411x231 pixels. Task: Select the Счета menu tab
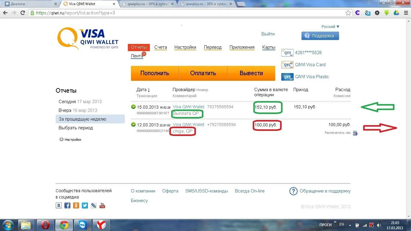click(x=161, y=47)
